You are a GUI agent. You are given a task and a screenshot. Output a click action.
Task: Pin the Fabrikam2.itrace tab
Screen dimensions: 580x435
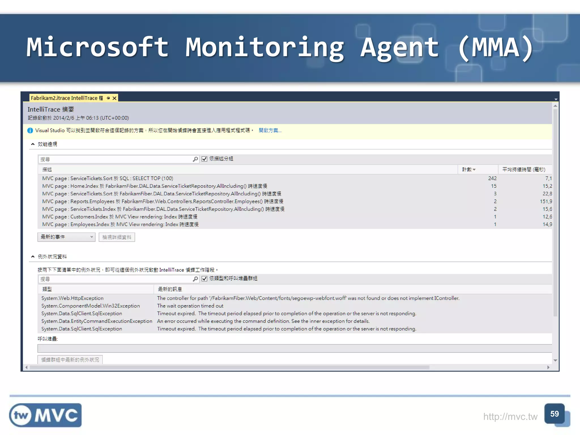click(108, 98)
